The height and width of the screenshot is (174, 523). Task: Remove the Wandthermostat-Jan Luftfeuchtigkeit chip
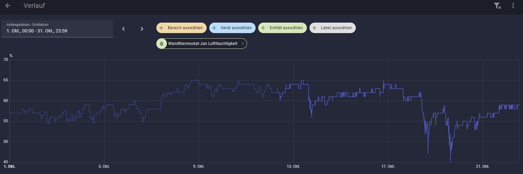click(x=243, y=44)
